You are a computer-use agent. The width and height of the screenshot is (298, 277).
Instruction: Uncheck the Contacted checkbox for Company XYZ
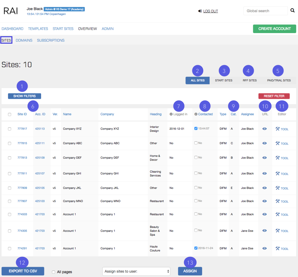(196, 128)
